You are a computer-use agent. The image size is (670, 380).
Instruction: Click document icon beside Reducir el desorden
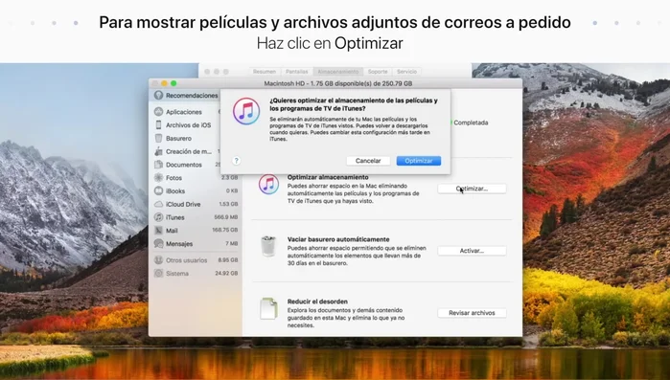click(268, 308)
